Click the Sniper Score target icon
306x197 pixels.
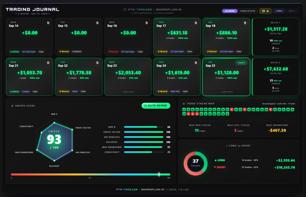[x=12, y=106]
